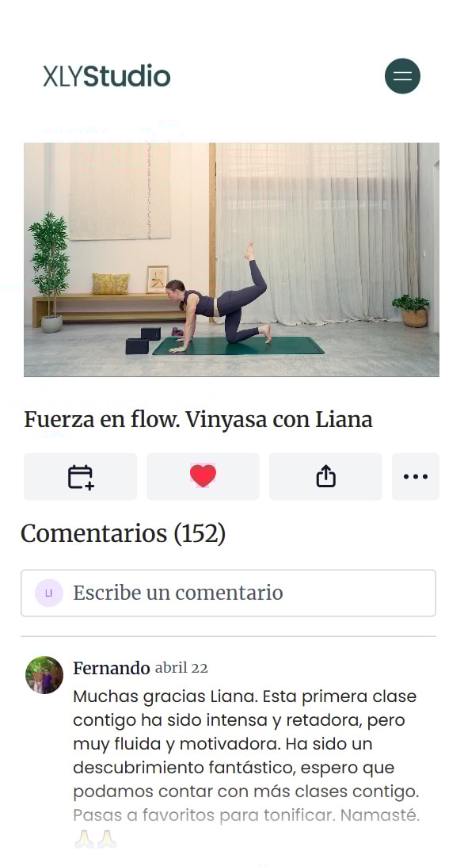
Task: Open the hamburger menu
Action: 402,76
